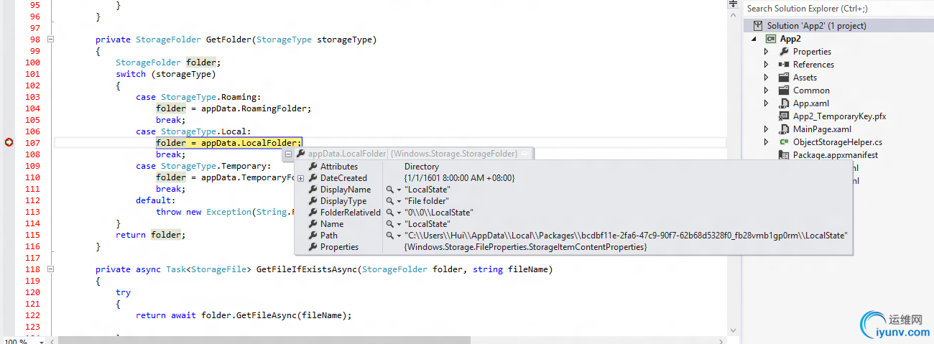934x344 pixels.
Task: Select the Solution 'App2' (1 project) row
Action: pyautogui.click(x=838, y=26)
